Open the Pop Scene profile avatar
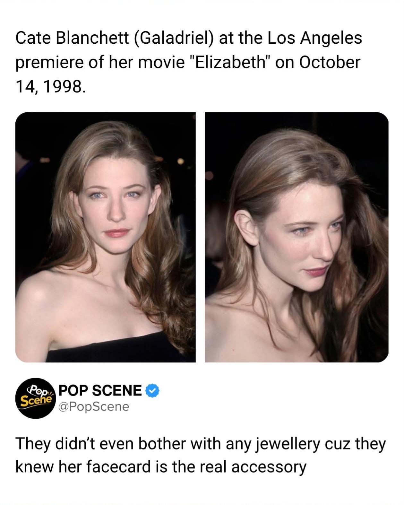Viewport: 404px width, 505px height. tap(36, 398)
